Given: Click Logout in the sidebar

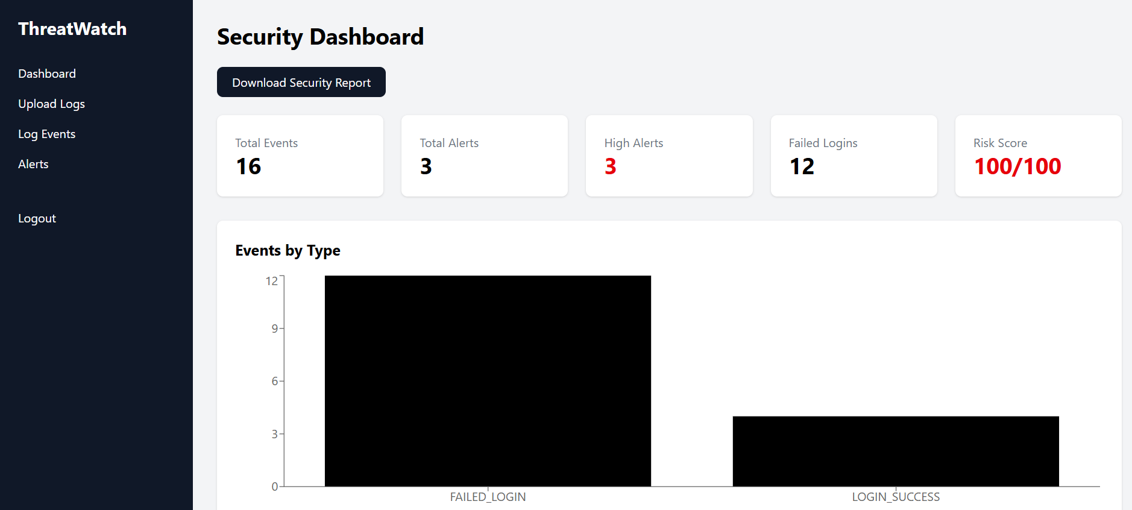Looking at the screenshot, I should tap(37, 218).
